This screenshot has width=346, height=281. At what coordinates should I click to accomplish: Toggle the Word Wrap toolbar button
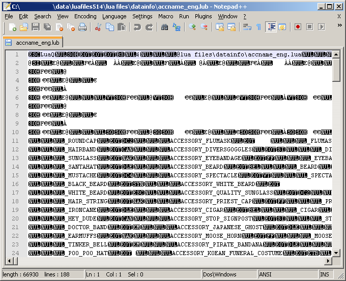pos(247,27)
